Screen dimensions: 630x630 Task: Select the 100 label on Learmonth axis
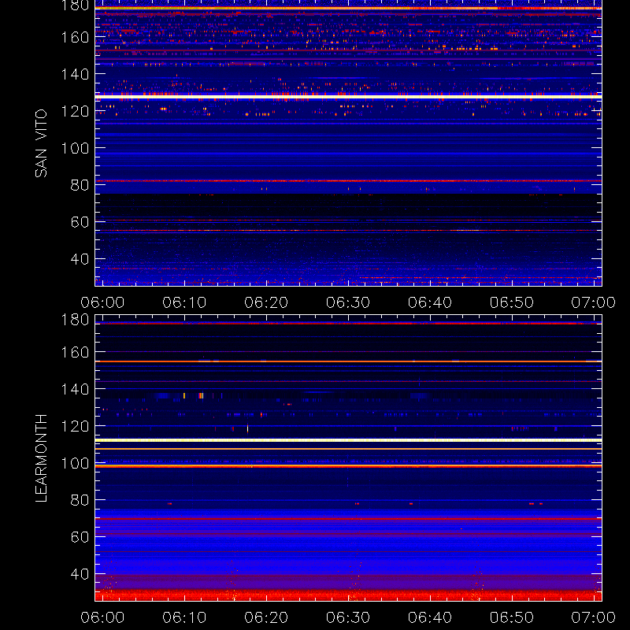(75, 463)
